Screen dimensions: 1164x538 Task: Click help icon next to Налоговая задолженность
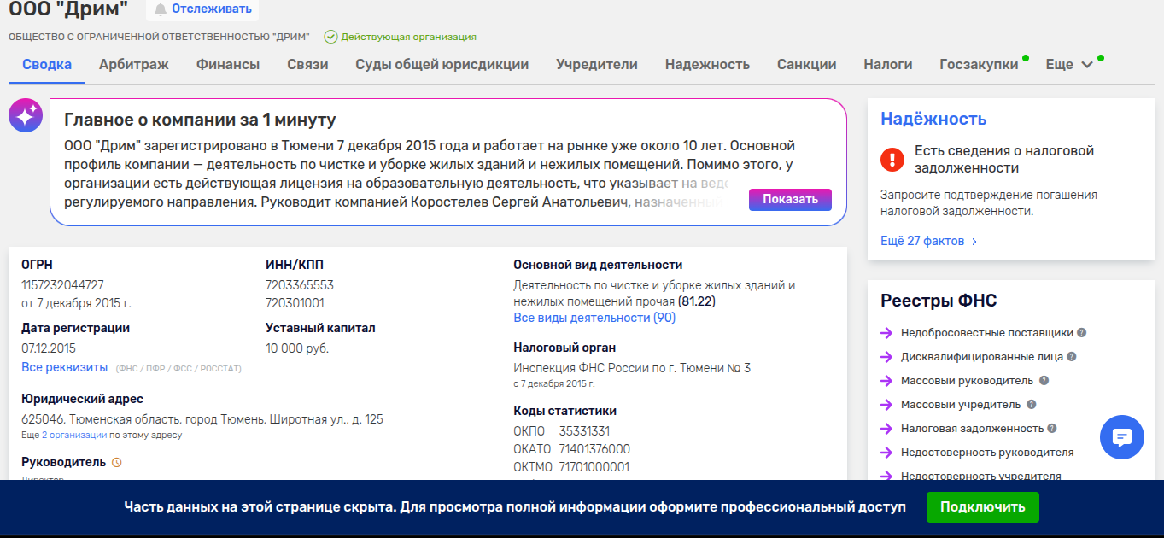[1052, 429]
